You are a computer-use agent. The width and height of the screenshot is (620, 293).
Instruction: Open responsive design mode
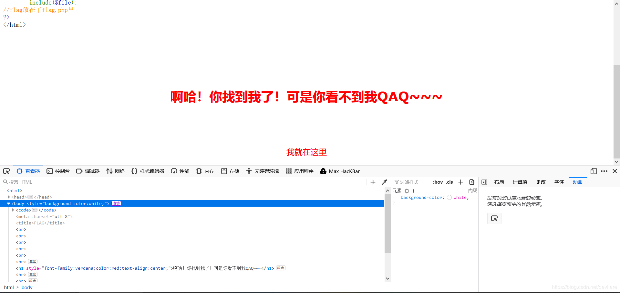594,171
